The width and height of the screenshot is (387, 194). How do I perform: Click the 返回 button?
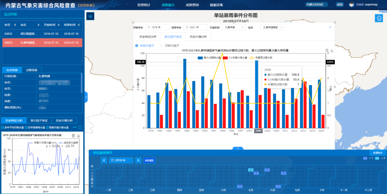click(x=340, y=4)
